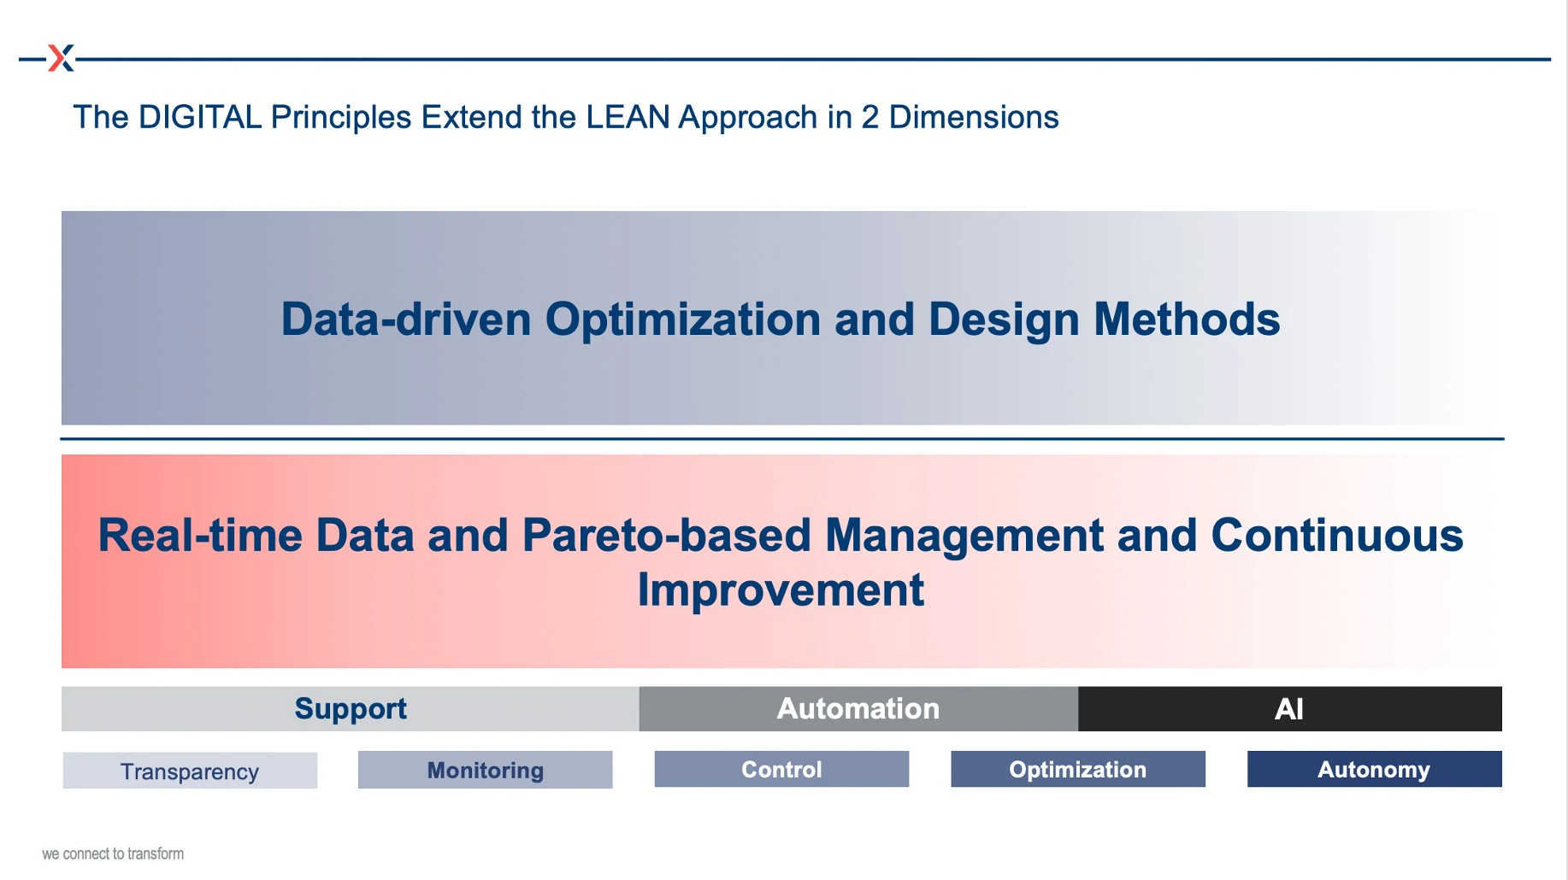Click the Autonomy box
1568x880 pixels.
(1374, 769)
